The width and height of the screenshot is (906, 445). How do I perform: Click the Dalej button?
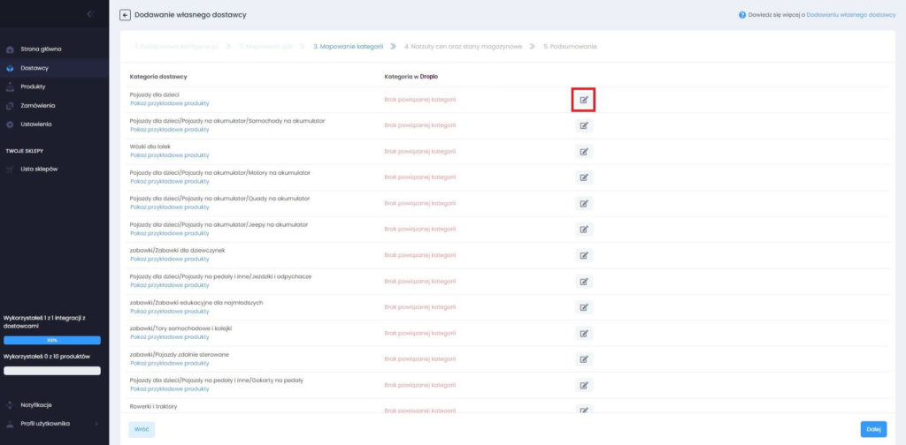point(873,429)
